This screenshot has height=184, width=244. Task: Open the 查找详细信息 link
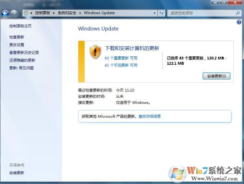[149, 116]
